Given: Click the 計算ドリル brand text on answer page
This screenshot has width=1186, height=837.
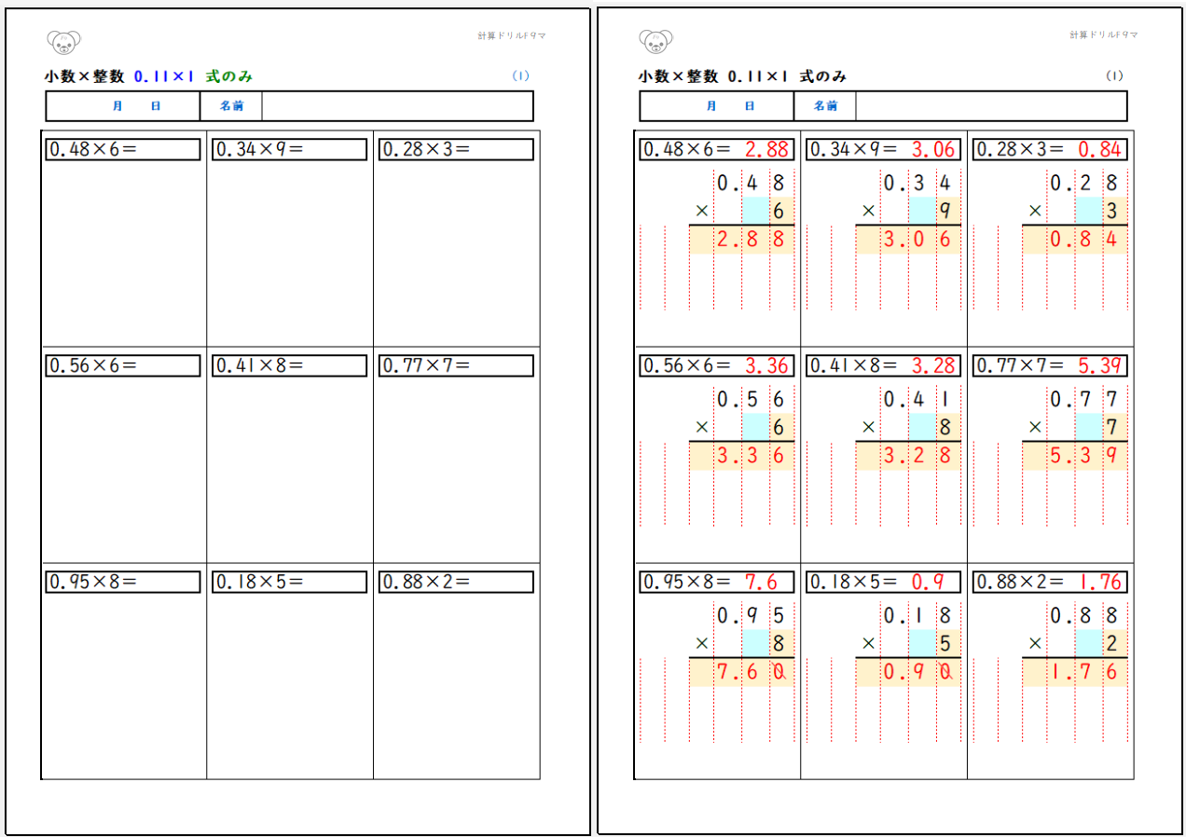Looking at the screenshot, I should [x=1104, y=35].
